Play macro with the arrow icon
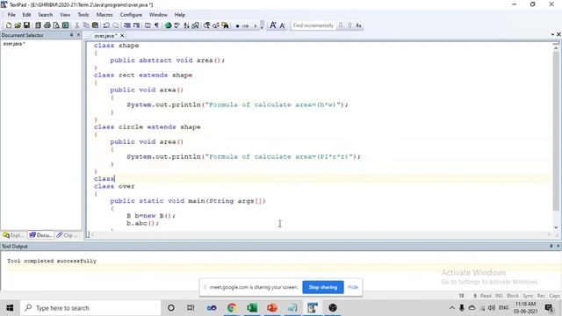562x316 pixels. click(255, 25)
